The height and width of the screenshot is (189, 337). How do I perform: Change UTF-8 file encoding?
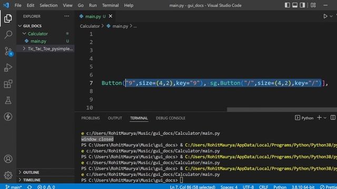[248, 187]
